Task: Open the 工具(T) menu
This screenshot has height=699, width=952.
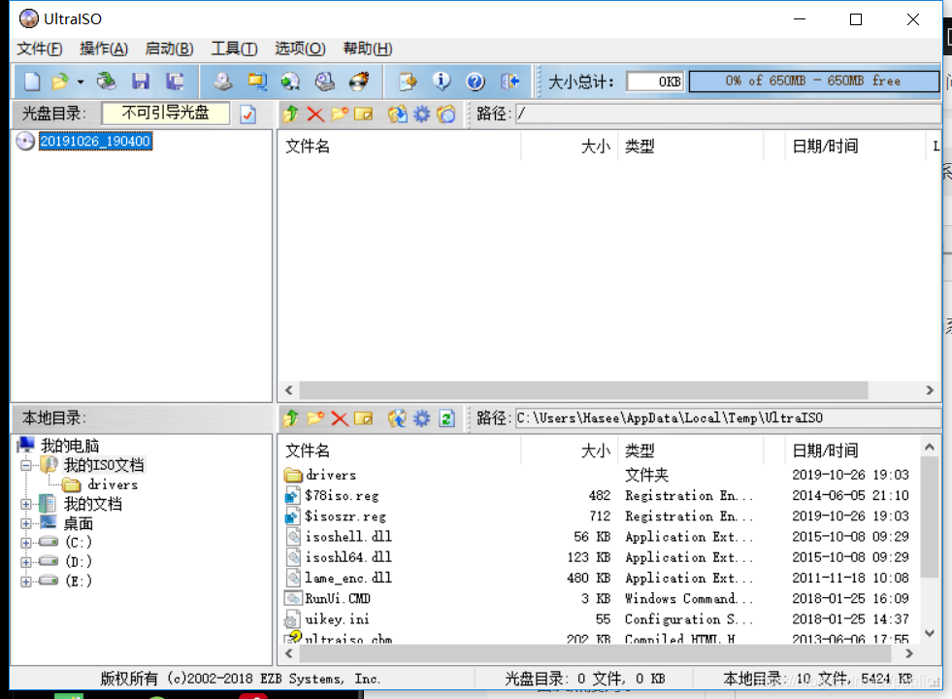Action: (234, 49)
